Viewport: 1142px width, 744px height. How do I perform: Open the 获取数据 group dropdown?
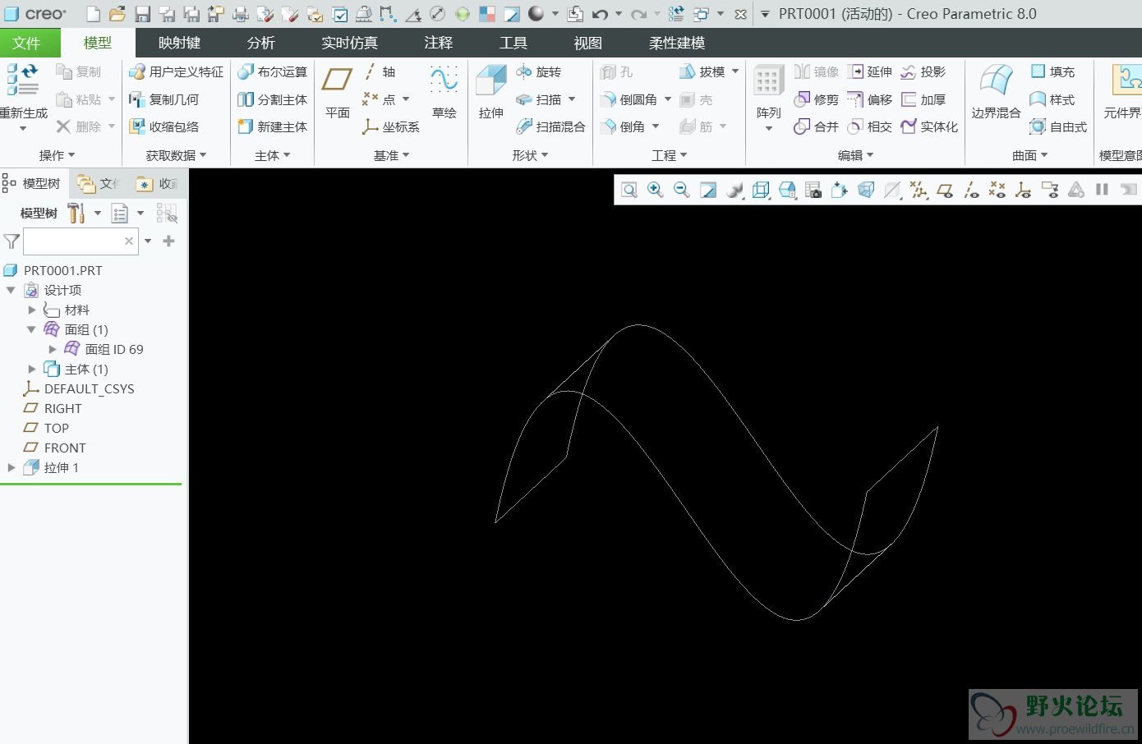coord(176,155)
